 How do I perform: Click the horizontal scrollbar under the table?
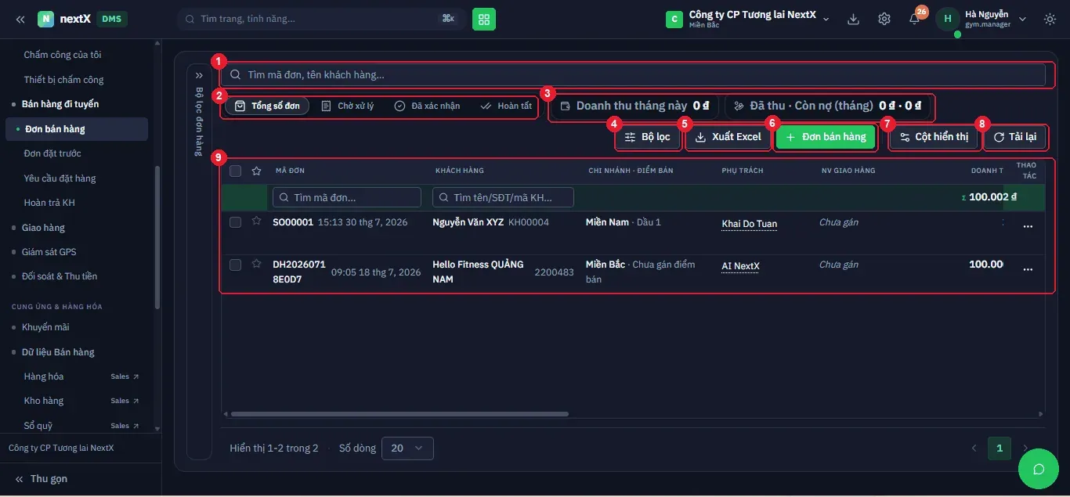coord(399,414)
